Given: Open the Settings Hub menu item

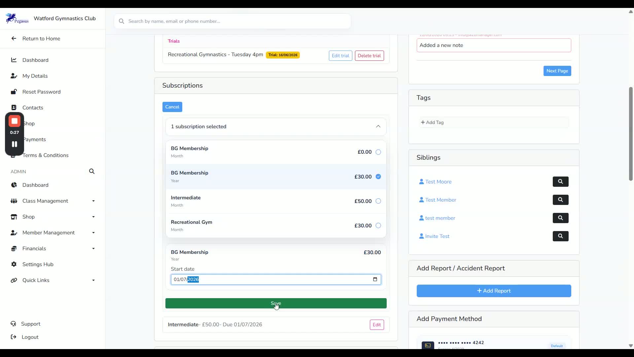Looking at the screenshot, I should click(x=38, y=264).
